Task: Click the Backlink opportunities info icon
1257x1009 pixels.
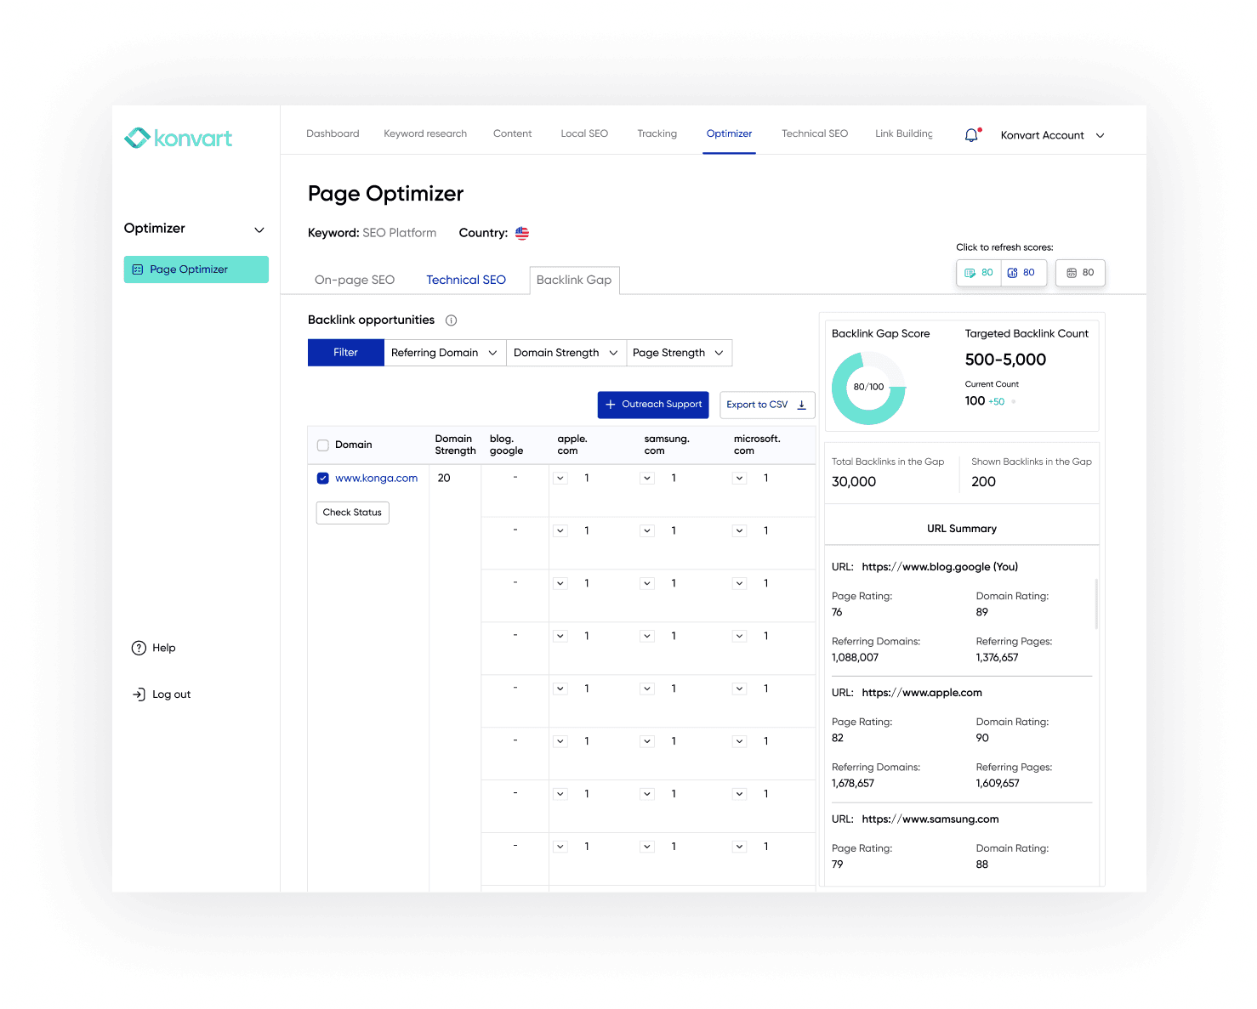Action: tap(451, 320)
